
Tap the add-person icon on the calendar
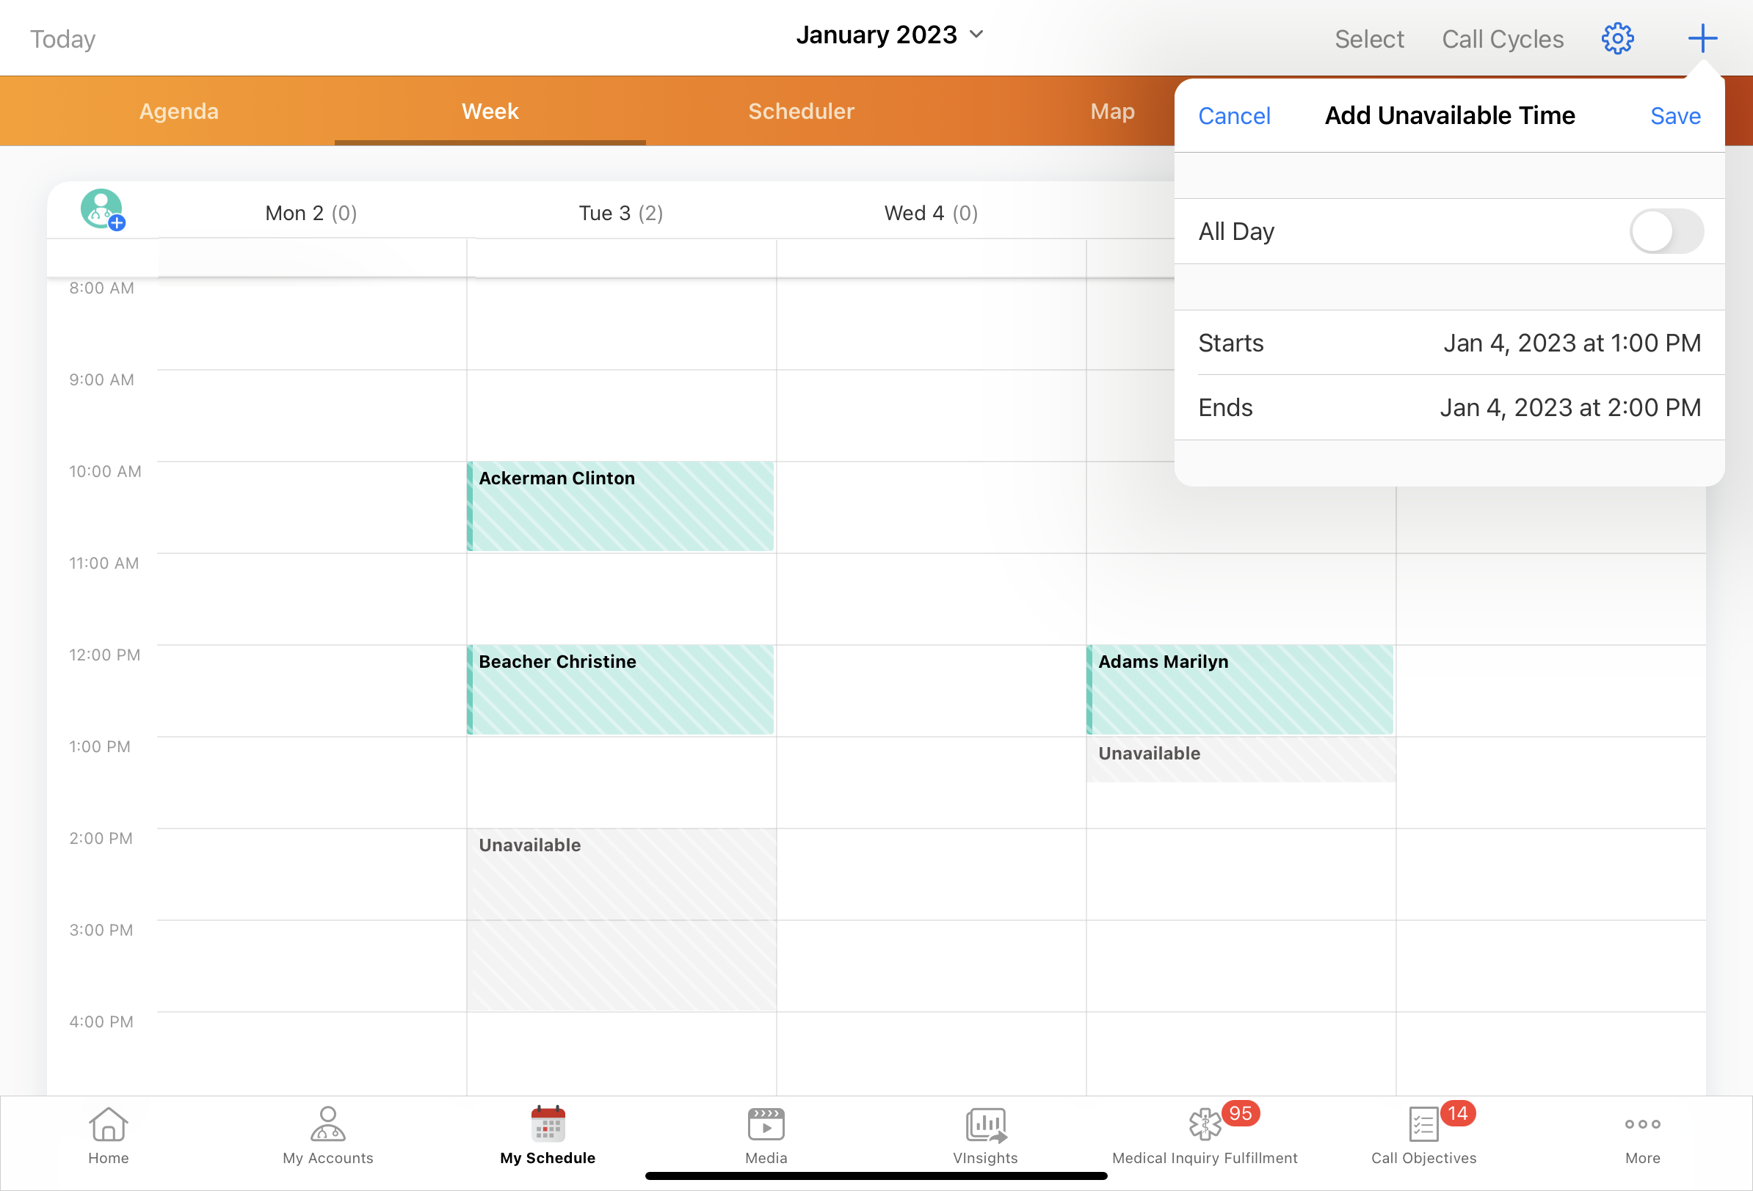[x=103, y=209]
